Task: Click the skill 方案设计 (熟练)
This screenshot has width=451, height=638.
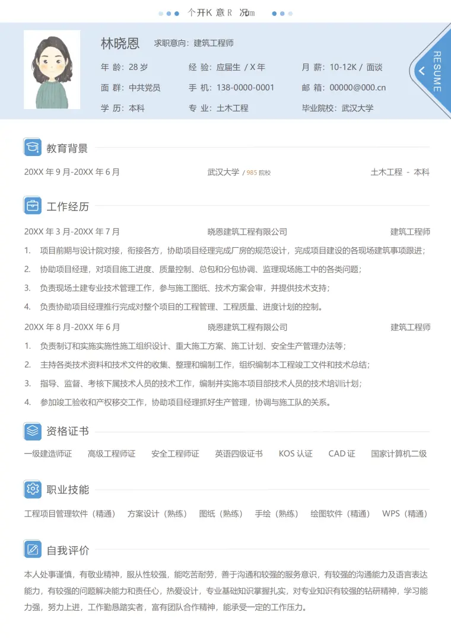Action: coord(157,514)
